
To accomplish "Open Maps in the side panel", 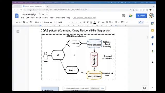I will (152, 51).
